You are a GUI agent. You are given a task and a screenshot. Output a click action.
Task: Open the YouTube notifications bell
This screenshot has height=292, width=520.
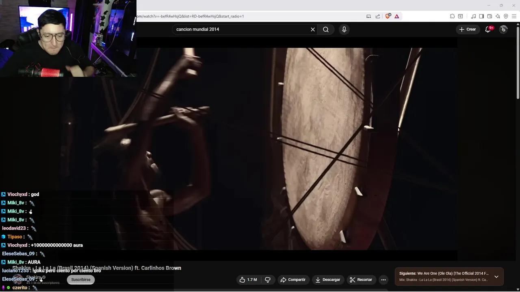coord(488,29)
